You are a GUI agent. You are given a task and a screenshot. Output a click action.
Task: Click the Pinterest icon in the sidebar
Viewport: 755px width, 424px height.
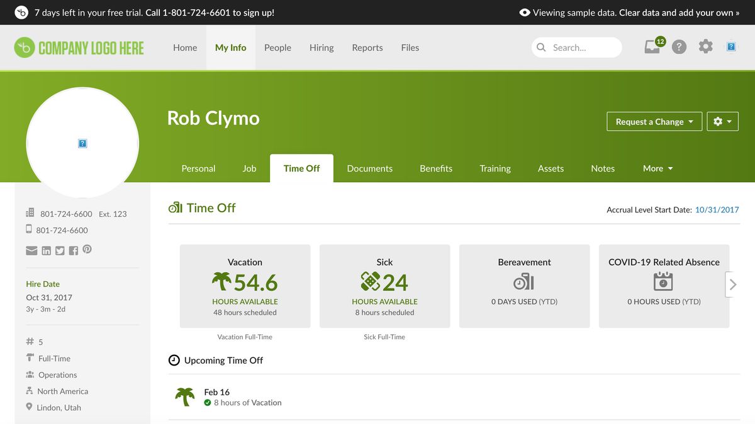point(87,249)
